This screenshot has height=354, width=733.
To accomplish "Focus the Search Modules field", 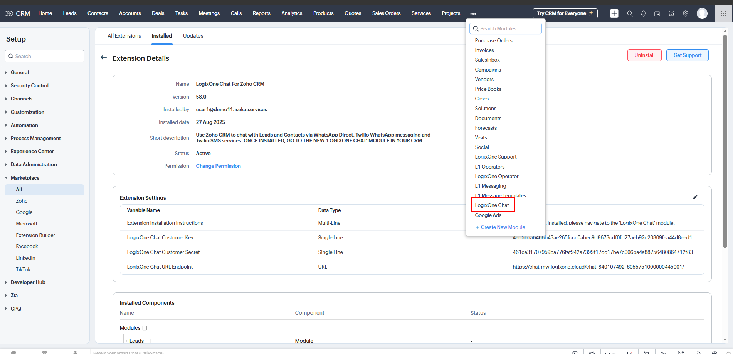I will click(x=505, y=28).
